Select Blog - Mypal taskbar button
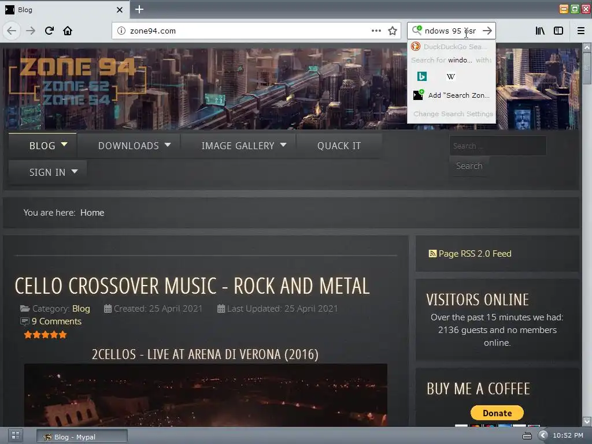The image size is (592, 444). coord(82,437)
